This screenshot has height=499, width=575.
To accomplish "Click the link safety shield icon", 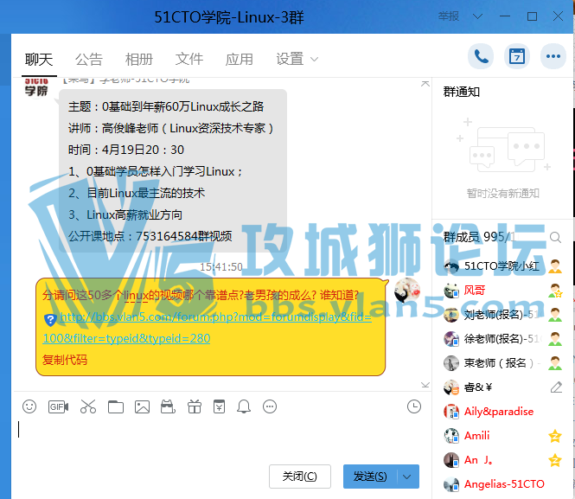I will pyautogui.click(x=50, y=320).
